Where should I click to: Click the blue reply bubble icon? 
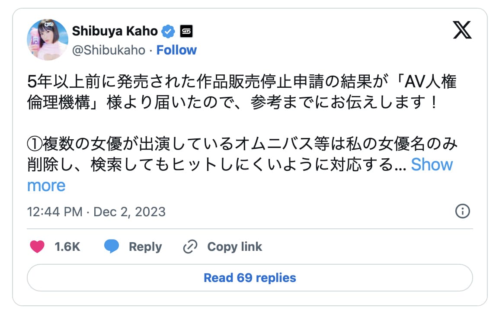[112, 247]
